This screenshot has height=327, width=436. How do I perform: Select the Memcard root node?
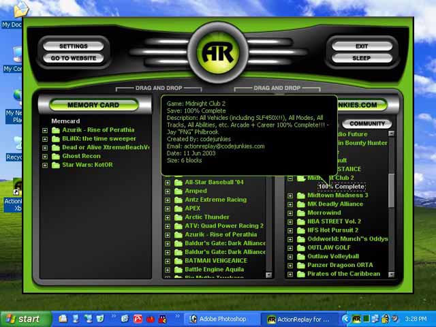click(65, 121)
